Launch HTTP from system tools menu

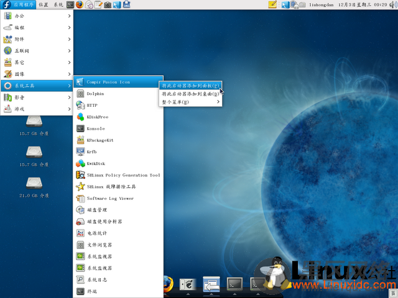tap(118, 106)
